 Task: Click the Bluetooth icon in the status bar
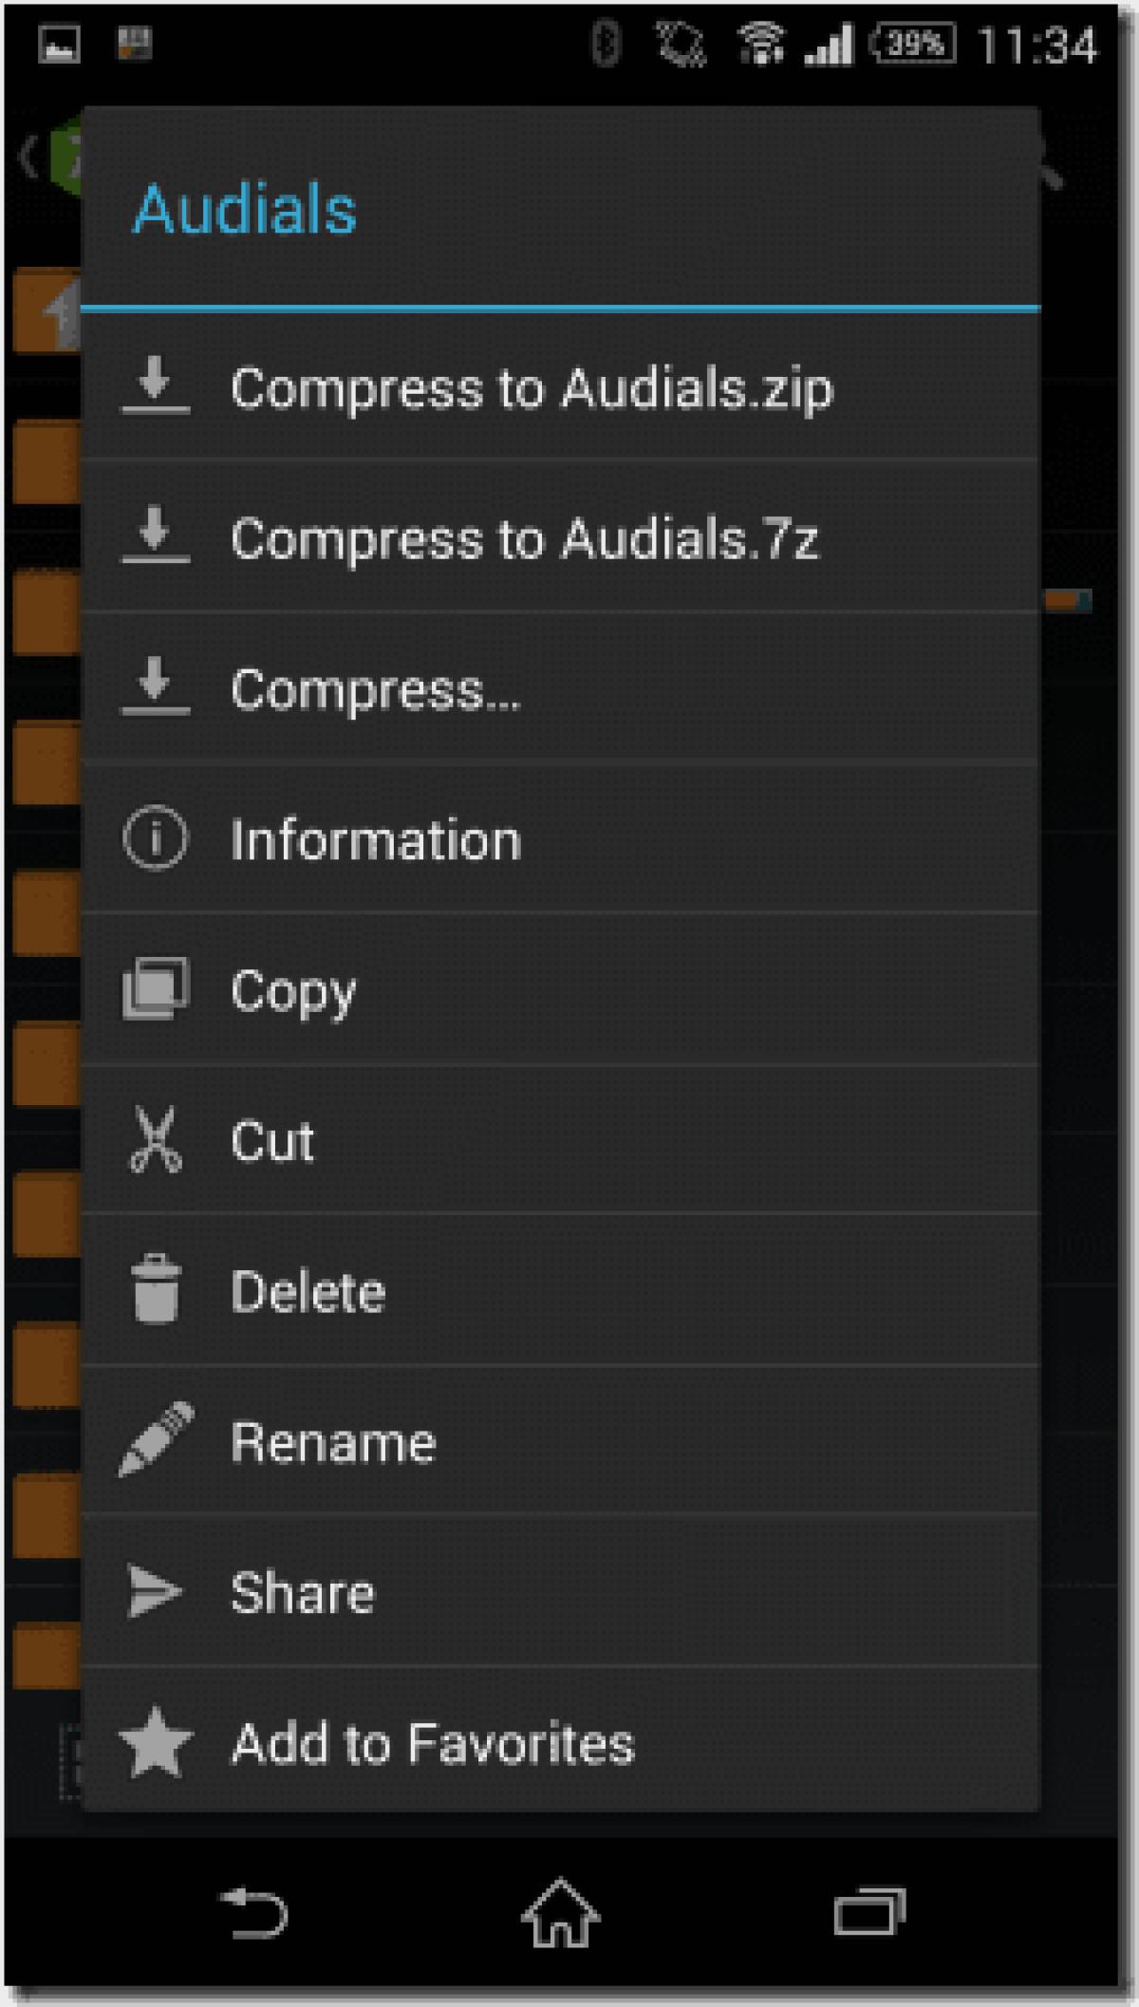click(x=605, y=38)
